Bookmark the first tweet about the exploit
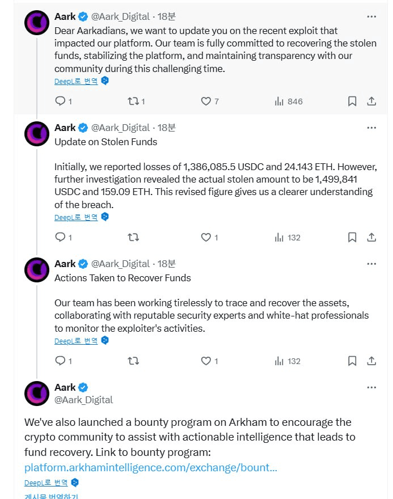The image size is (393, 499). [352, 101]
